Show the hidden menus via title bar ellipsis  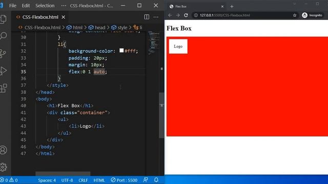pos(64,6)
